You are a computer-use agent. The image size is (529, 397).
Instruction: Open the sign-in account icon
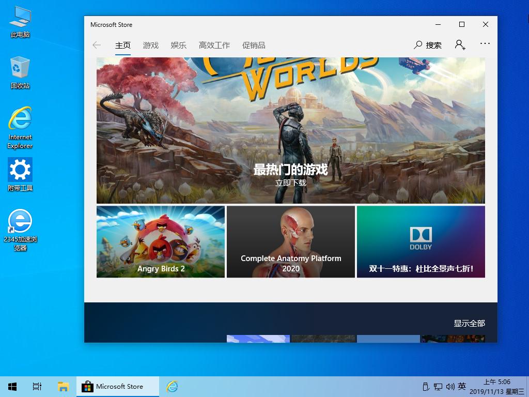460,44
